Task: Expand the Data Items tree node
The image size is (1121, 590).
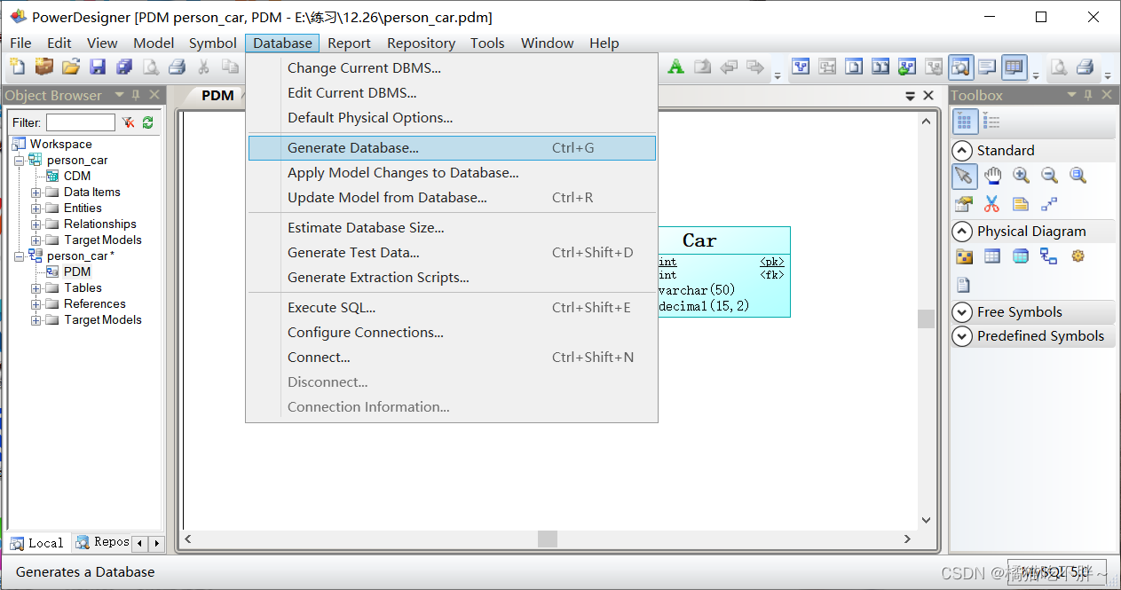Action: click(36, 193)
